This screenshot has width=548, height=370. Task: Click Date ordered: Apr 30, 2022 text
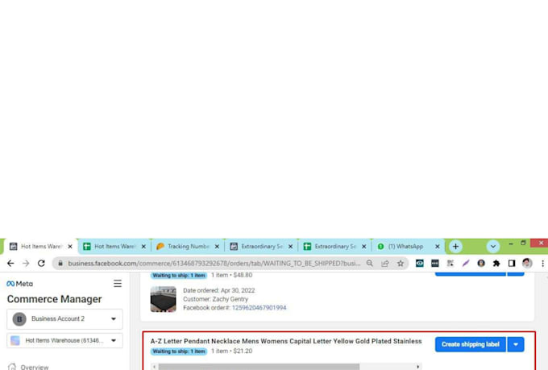(x=218, y=290)
